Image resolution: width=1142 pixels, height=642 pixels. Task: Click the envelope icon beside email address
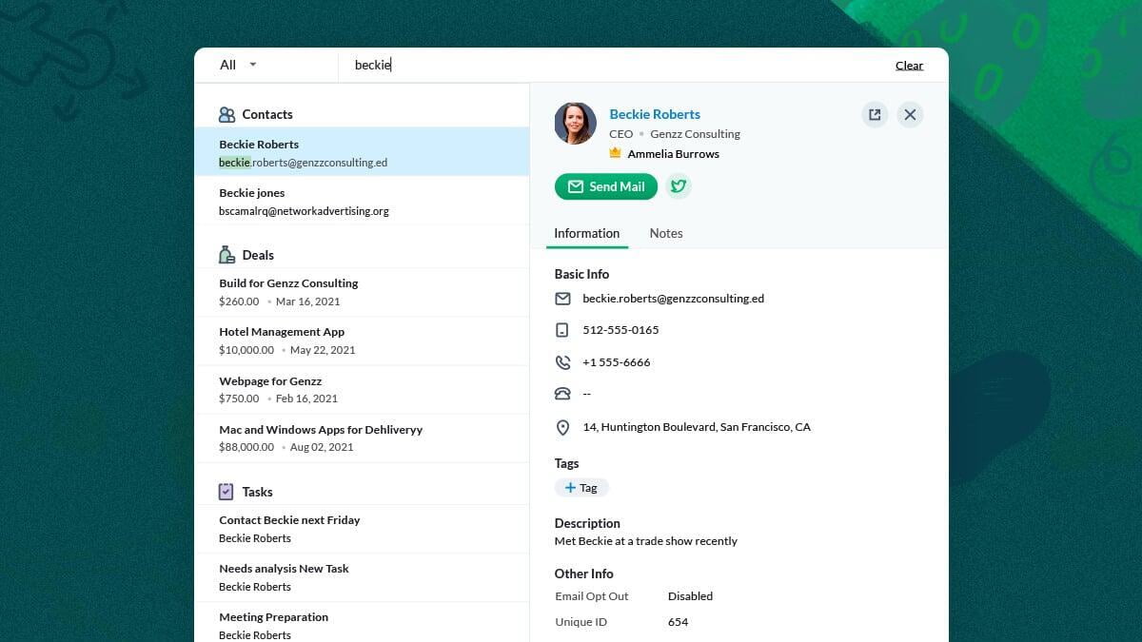[562, 299]
